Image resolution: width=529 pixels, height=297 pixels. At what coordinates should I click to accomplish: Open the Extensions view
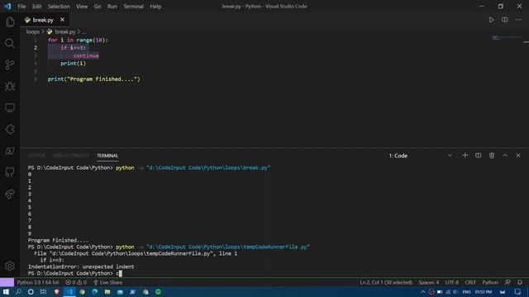click(10, 130)
